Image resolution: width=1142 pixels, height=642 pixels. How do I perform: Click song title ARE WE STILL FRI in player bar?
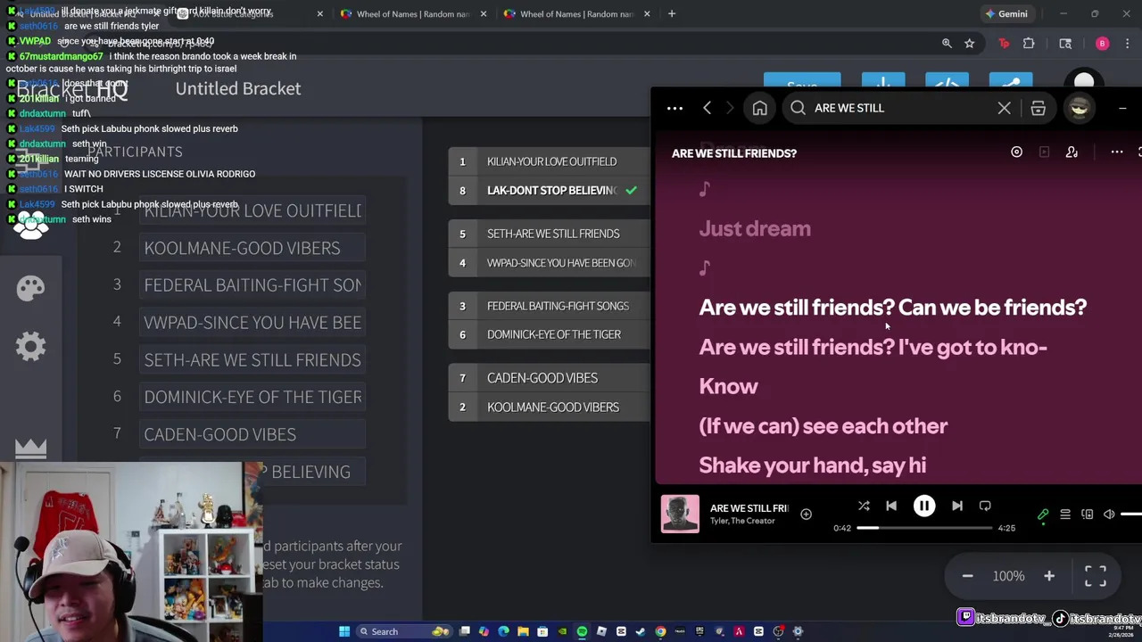pyautogui.click(x=749, y=507)
